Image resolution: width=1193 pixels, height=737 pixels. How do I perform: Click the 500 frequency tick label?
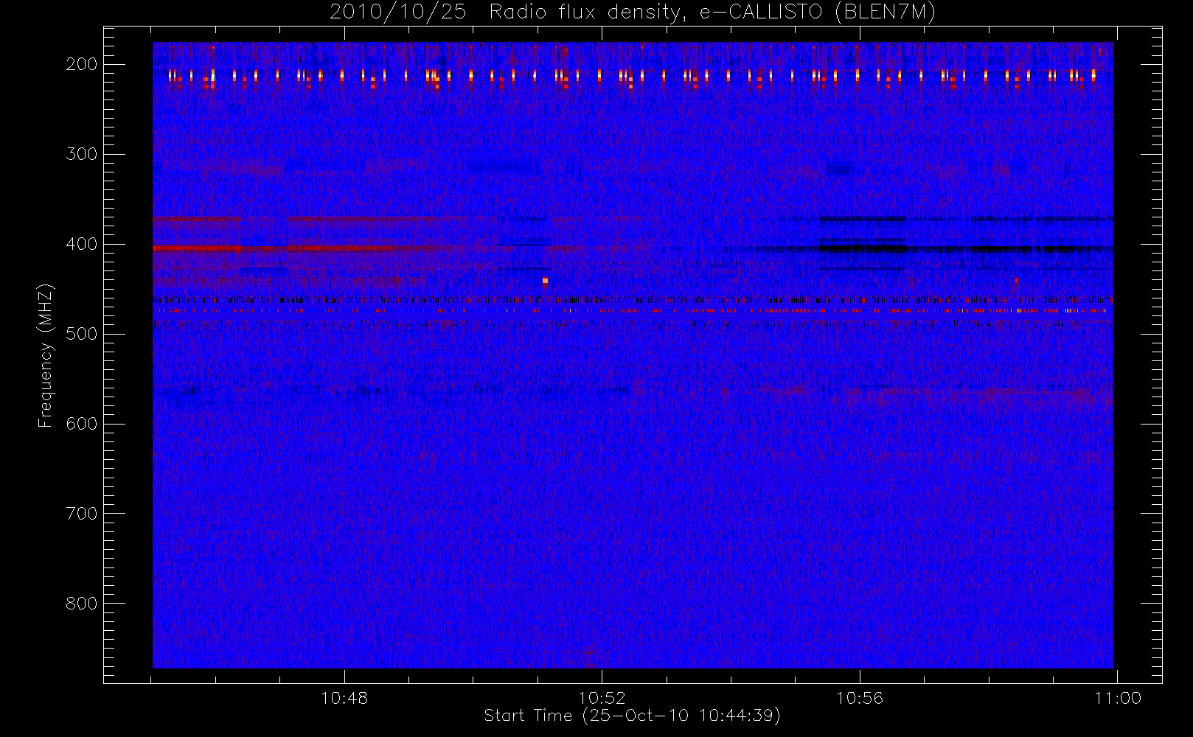click(82, 334)
